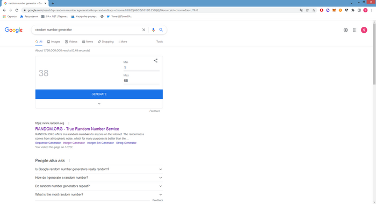Bookmark this page with the star icon
Screen dimensions: 376x204
tap(314, 10)
